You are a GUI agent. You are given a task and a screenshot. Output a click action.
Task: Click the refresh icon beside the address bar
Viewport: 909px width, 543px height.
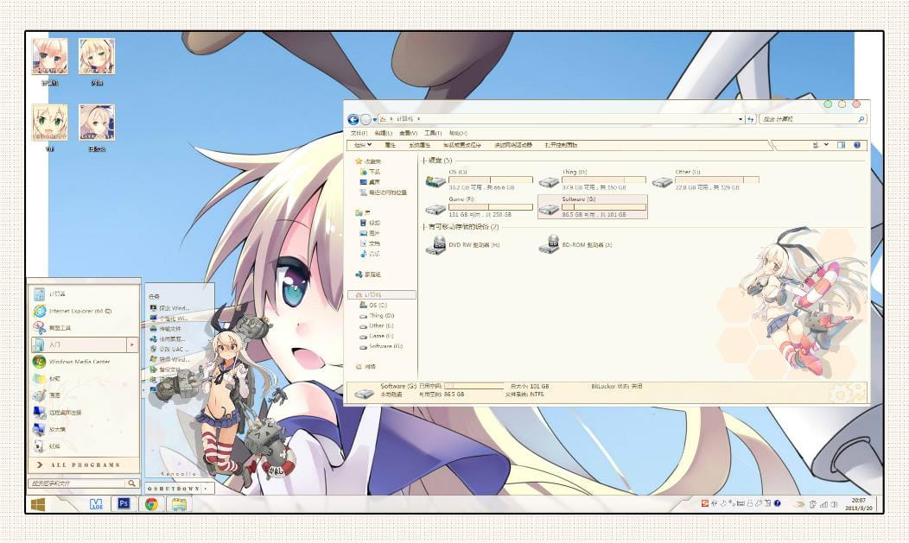click(x=748, y=119)
